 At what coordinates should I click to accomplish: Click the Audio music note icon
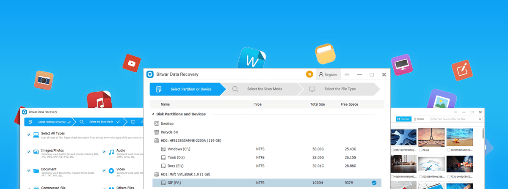[x=111, y=152]
